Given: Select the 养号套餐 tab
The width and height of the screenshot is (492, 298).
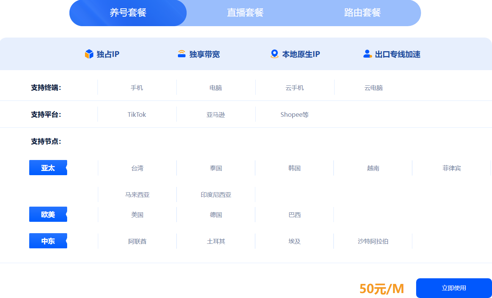Looking at the screenshot, I should coord(128,13).
